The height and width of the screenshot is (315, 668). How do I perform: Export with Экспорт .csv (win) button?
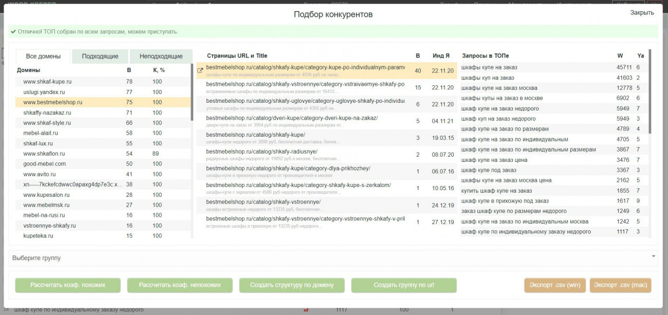point(555,285)
